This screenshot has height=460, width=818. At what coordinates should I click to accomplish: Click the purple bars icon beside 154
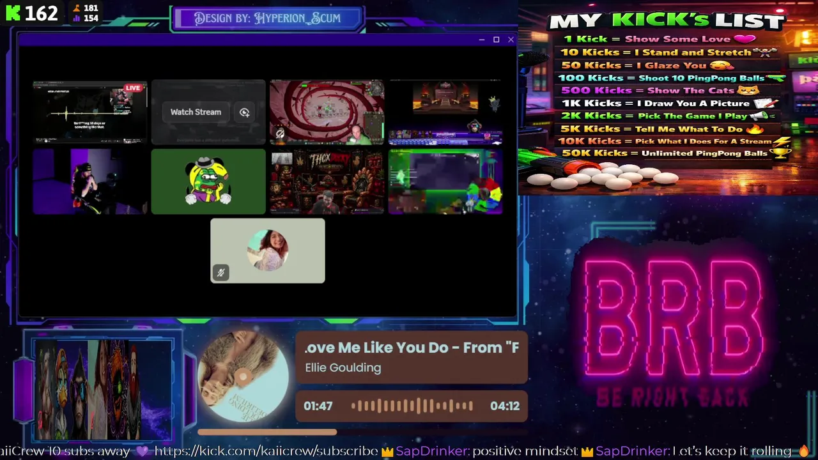click(x=77, y=19)
